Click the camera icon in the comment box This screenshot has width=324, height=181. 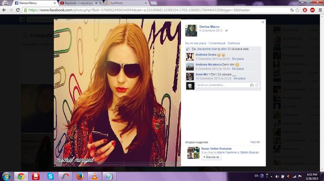coord(251,85)
